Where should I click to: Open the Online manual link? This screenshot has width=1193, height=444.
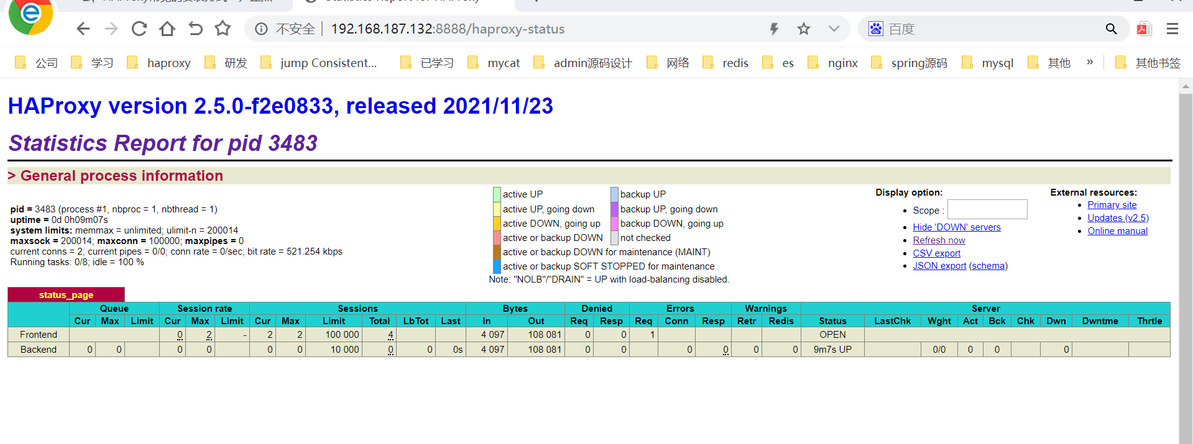[x=1117, y=231]
